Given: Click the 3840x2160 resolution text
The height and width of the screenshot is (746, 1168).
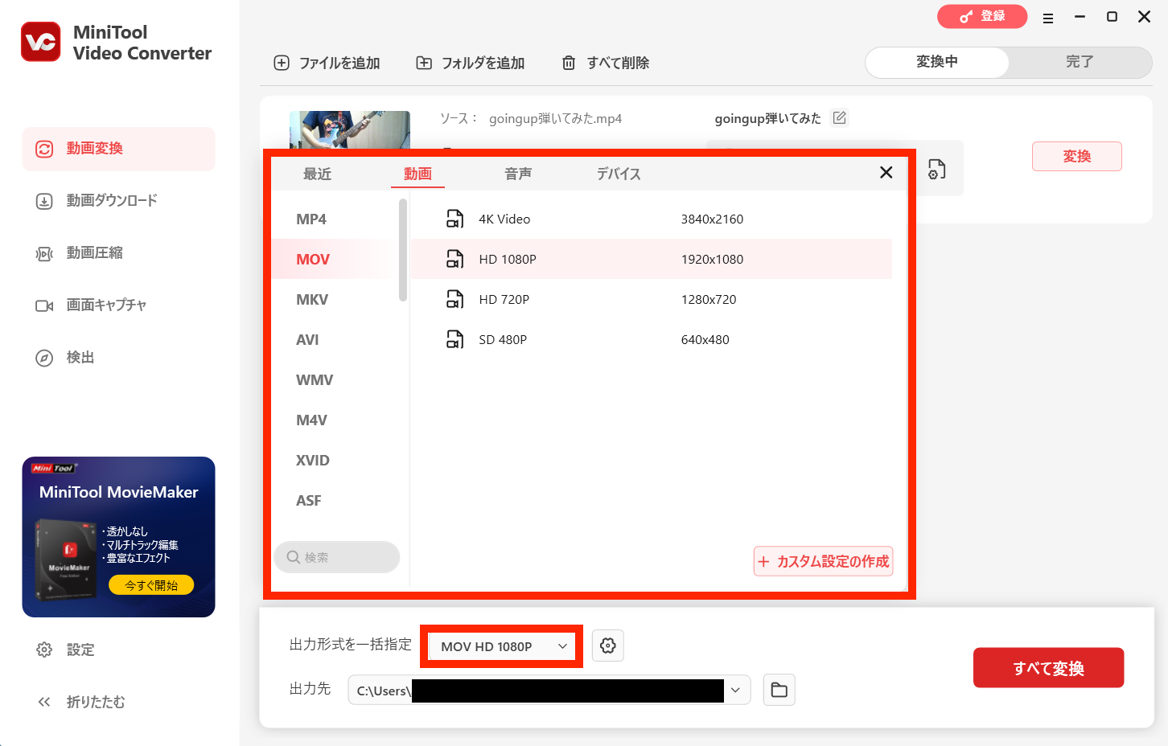Looking at the screenshot, I should pyautogui.click(x=712, y=219).
